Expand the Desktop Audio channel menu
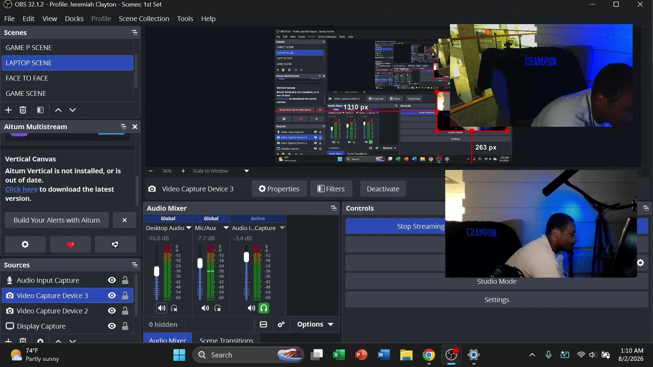This screenshot has width=653, height=367. pyautogui.click(x=189, y=228)
